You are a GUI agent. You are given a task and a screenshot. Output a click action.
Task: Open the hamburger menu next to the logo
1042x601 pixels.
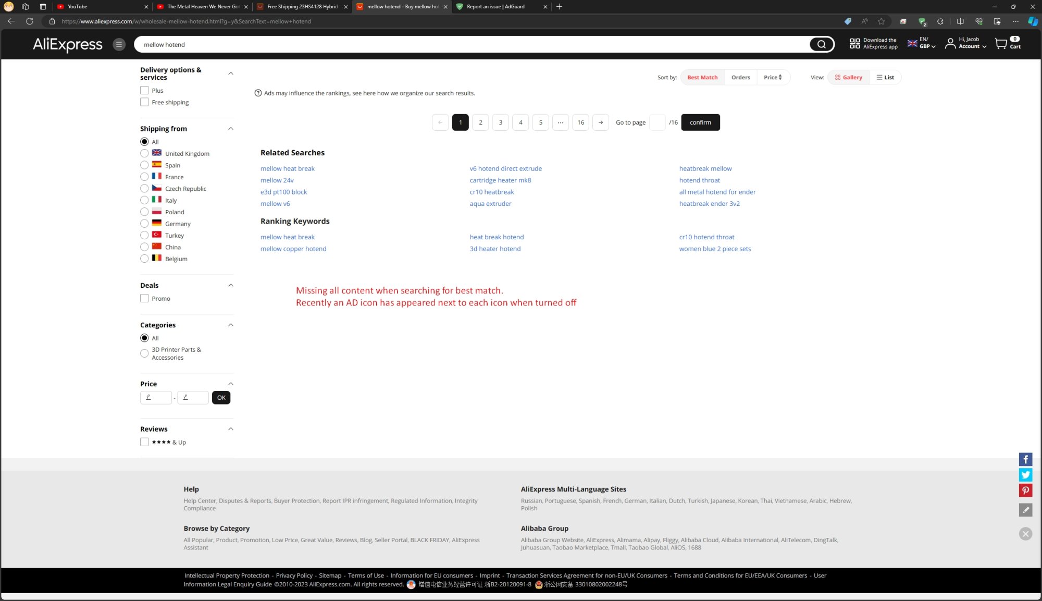[x=119, y=44]
